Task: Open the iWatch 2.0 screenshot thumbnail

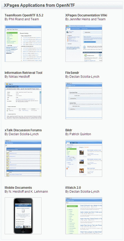Action: (84, 216)
